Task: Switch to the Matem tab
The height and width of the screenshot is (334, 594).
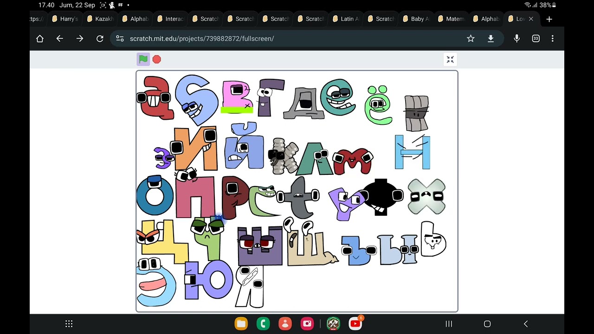Action: click(x=451, y=19)
